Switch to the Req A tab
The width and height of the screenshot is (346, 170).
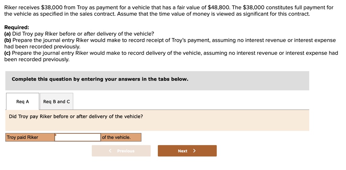(23, 102)
